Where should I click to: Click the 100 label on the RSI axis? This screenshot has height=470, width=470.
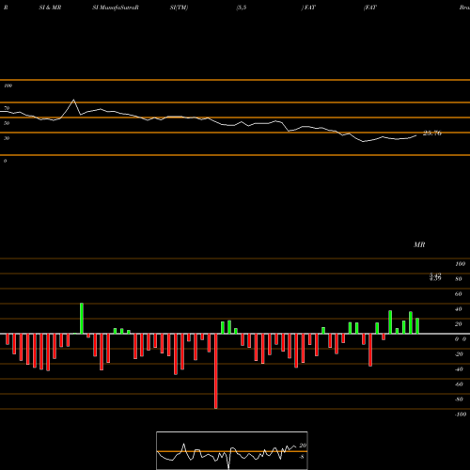pyautogui.click(x=8, y=86)
